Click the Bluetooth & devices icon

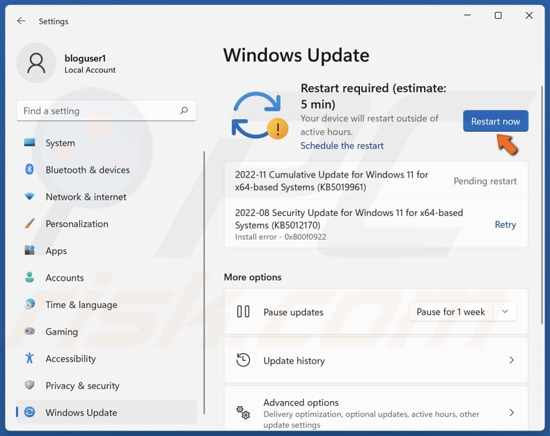pyautogui.click(x=29, y=170)
